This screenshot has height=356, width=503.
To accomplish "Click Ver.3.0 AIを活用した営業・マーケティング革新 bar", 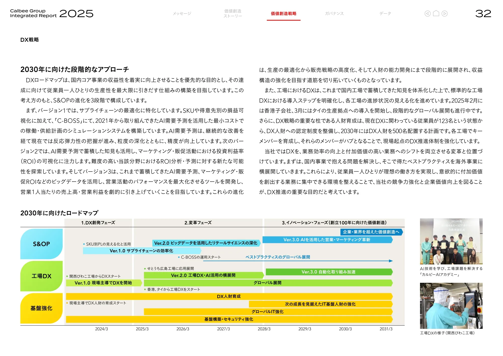I will pos(327,240).
